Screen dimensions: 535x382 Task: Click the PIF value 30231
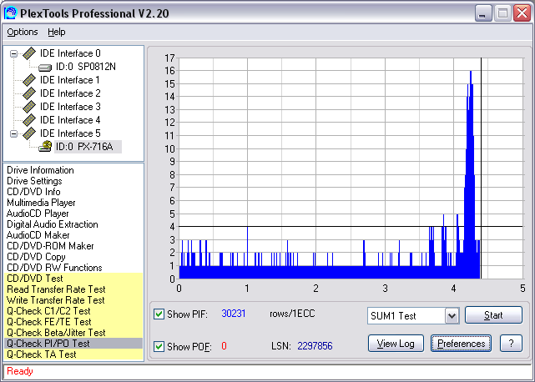tap(234, 314)
